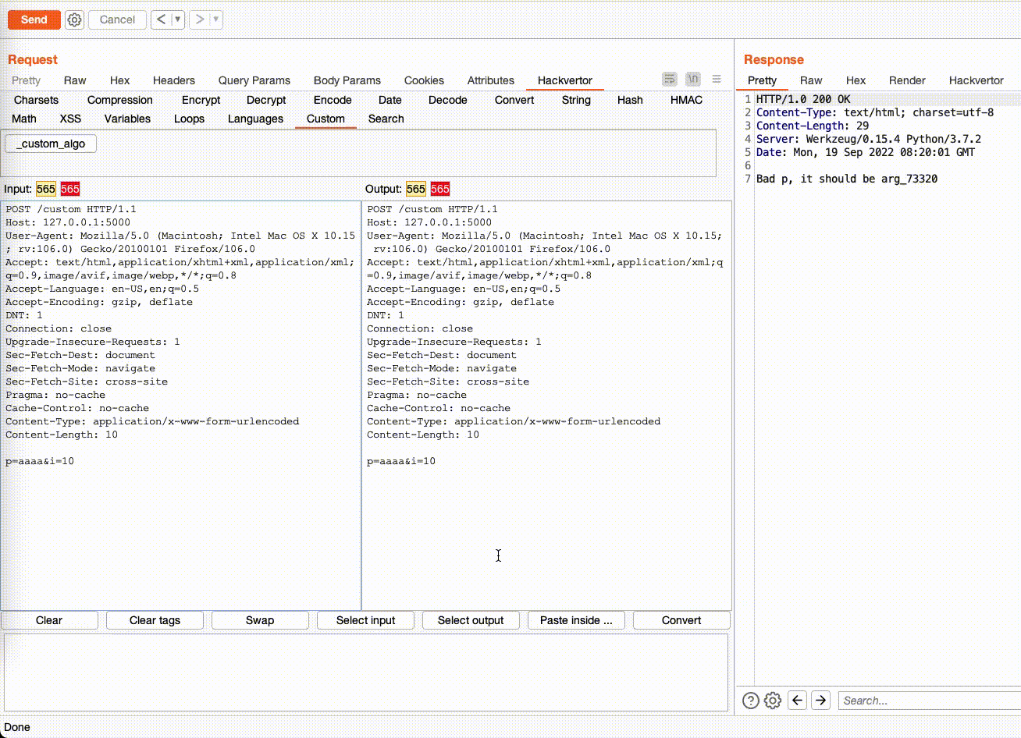Jump to next search match arrow
This screenshot has height=738, width=1021.
coord(820,701)
